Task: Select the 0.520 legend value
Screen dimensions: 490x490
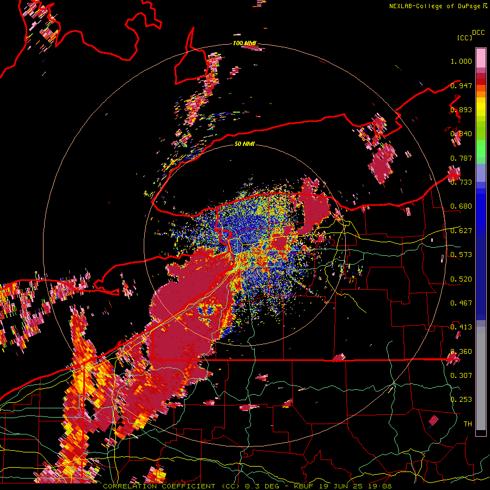Action: tap(461, 279)
